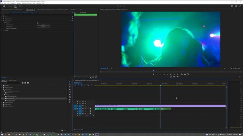This screenshot has width=243, height=136.
Task: Switch to the Import tab
Action: point(10,6)
